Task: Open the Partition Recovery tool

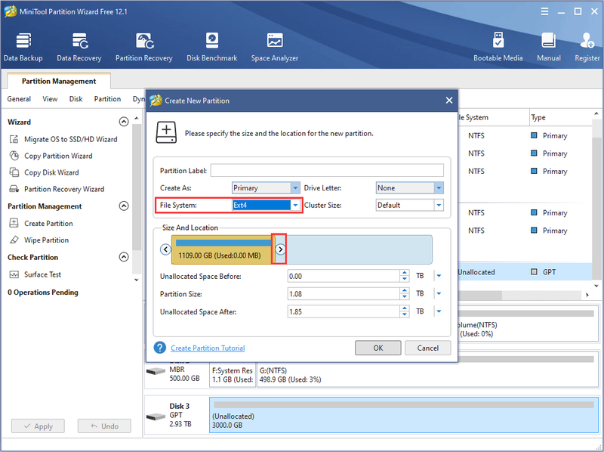Action: [x=144, y=47]
